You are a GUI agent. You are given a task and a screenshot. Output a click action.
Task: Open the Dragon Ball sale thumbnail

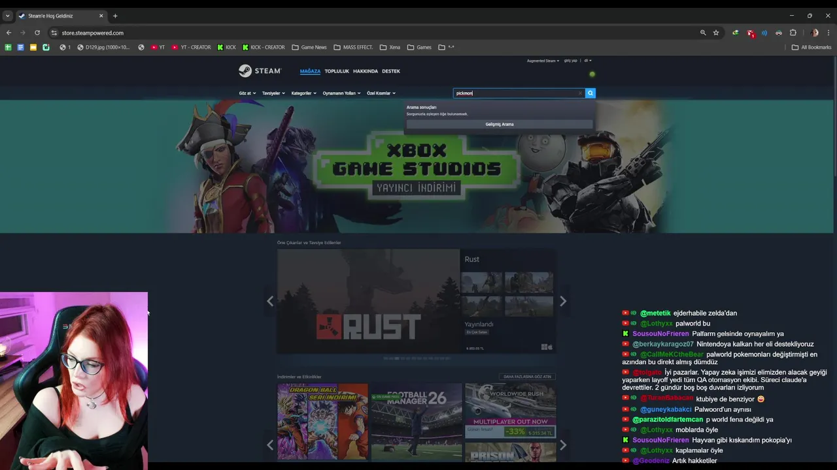tap(322, 421)
